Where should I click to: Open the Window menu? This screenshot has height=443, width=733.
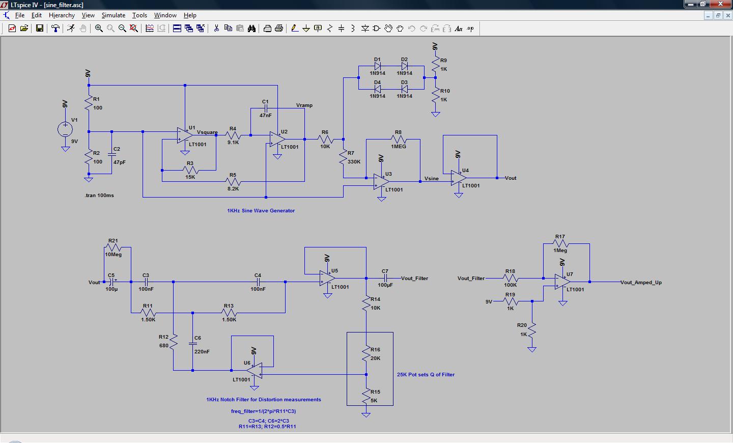click(165, 15)
